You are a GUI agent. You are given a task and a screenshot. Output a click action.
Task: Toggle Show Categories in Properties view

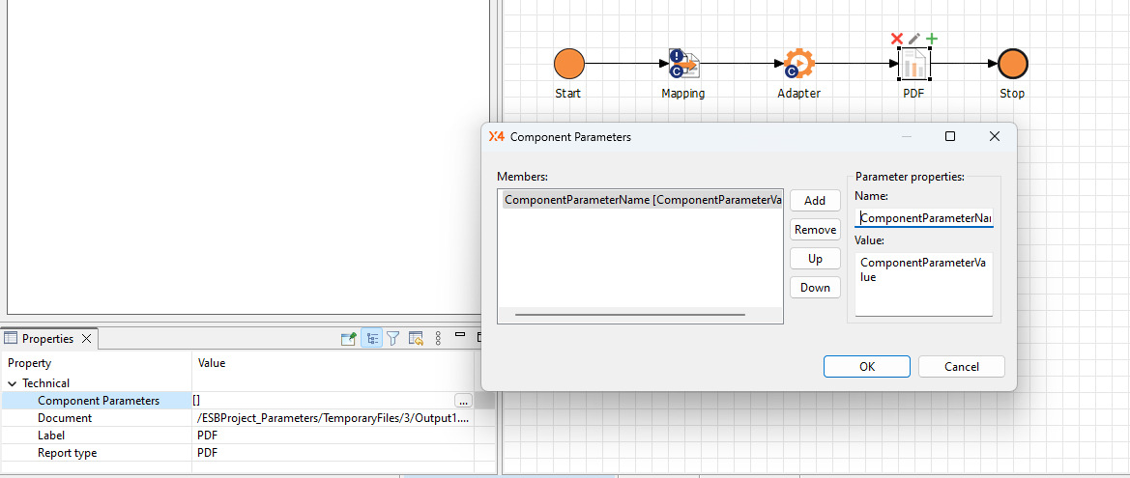pyautogui.click(x=371, y=339)
